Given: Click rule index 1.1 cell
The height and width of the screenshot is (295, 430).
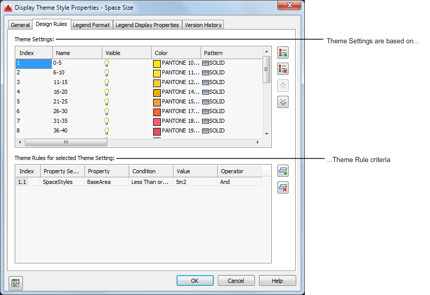Looking at the screenshot, I should click(x=27, y=182).
